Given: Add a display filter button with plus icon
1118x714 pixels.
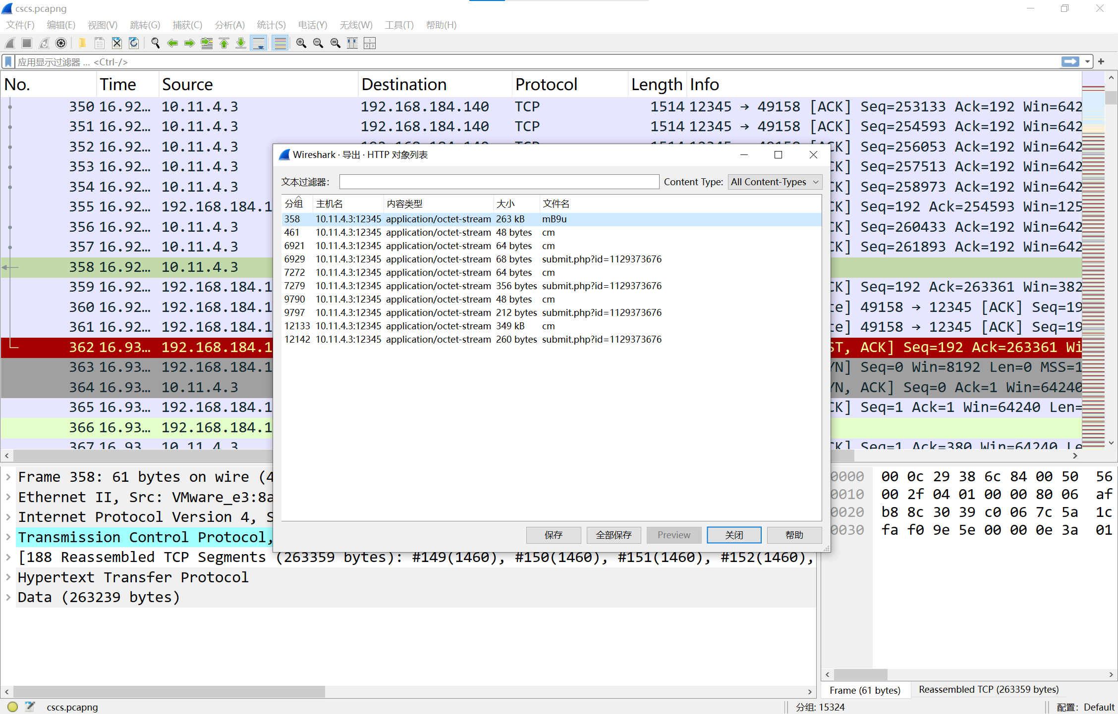Looking at the screenshot, I should [1101, 61].
